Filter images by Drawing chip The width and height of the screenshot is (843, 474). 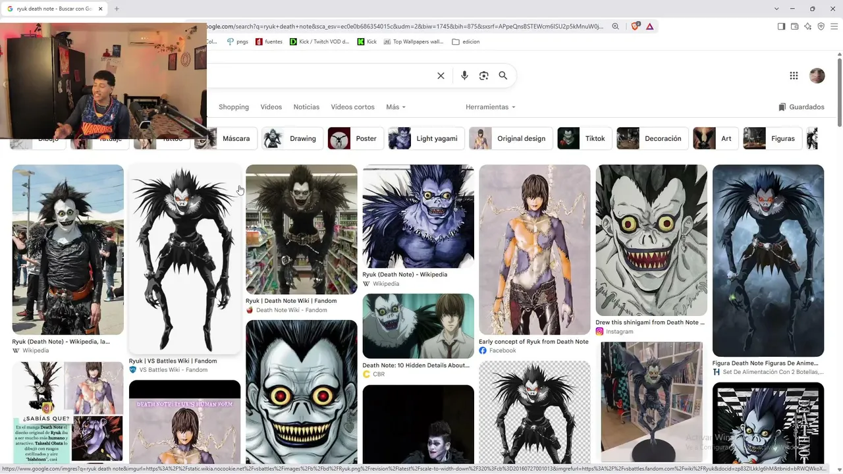click(x=292, y=138)
